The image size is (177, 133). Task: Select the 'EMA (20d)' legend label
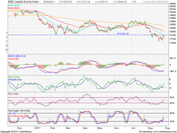(14, 6)
